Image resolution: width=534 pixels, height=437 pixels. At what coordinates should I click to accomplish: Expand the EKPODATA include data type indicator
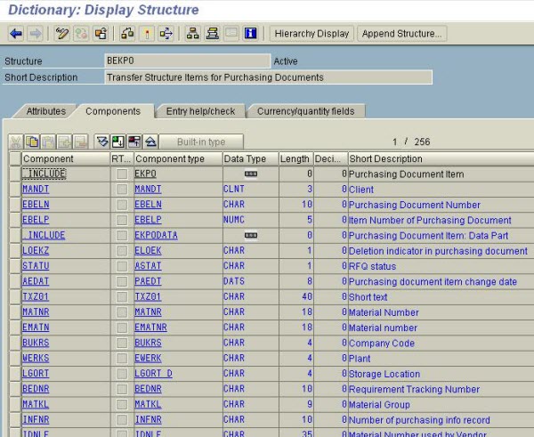click(250, 235)
